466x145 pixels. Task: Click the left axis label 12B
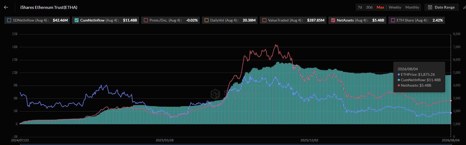click(15, 73)
